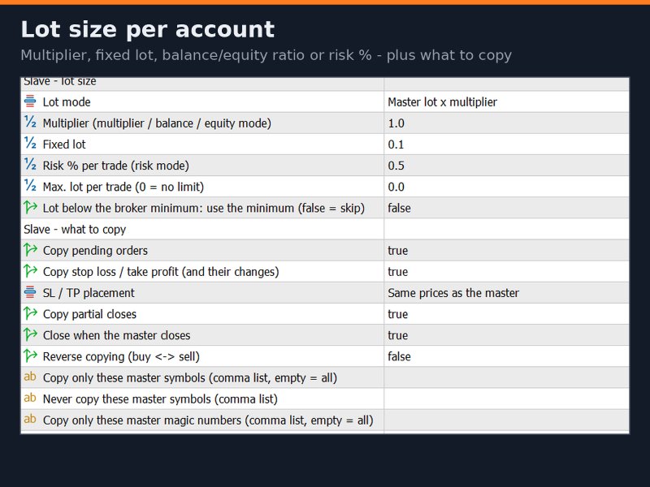650x487 pixels.
Task: Toggle Copy partial closes true value
Action: point(506,314)
